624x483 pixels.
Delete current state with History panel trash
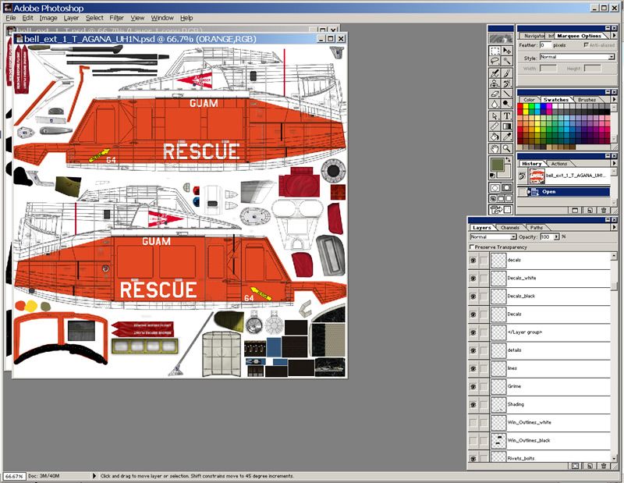(x=604, y=210)
